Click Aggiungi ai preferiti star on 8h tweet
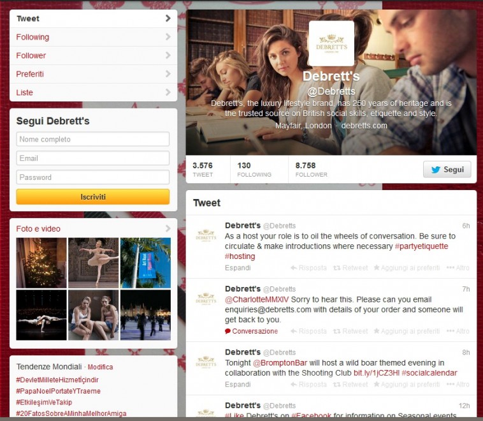 (x=407, y=384)
